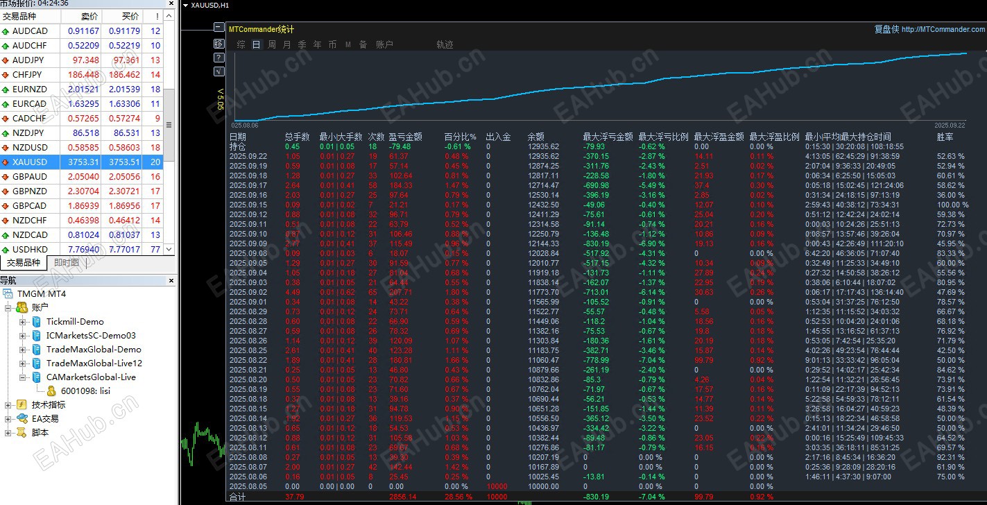
Task: Switch to the 月 monthly tab
Action: tap(286, 44)
